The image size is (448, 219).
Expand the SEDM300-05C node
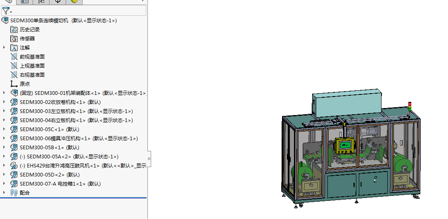tap(4, 129)
